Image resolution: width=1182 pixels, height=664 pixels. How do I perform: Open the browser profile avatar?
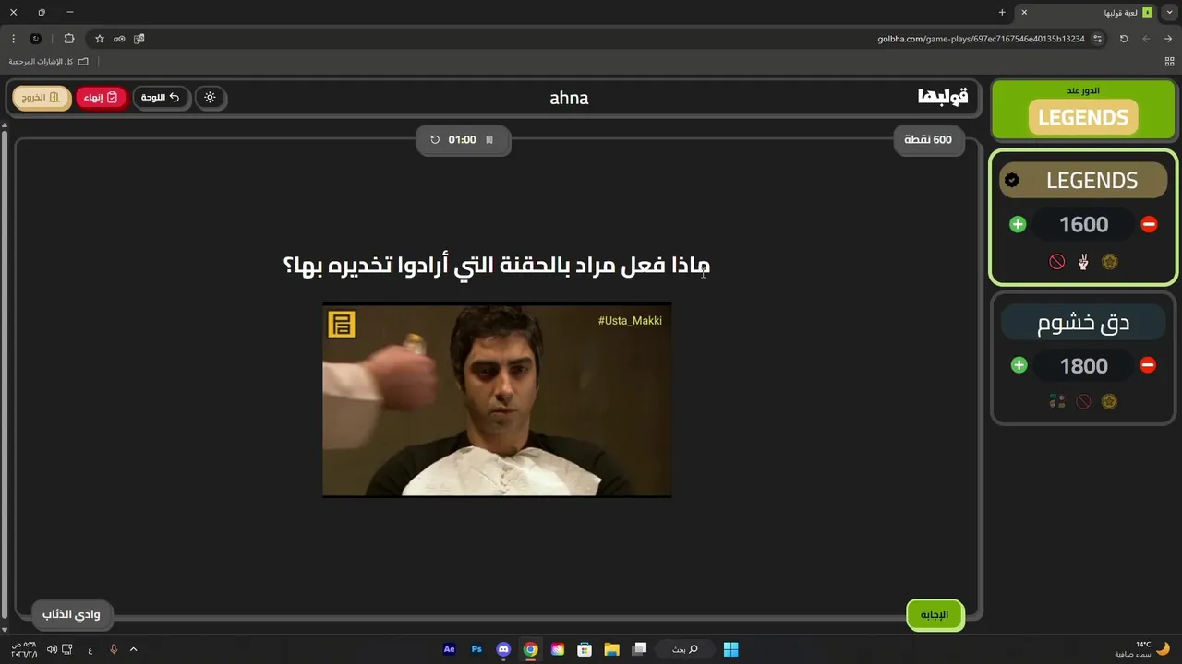click(36, 39)
